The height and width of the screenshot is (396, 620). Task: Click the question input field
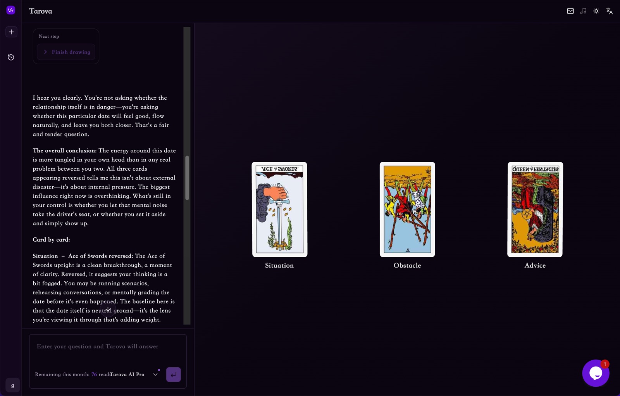point(108,351)
